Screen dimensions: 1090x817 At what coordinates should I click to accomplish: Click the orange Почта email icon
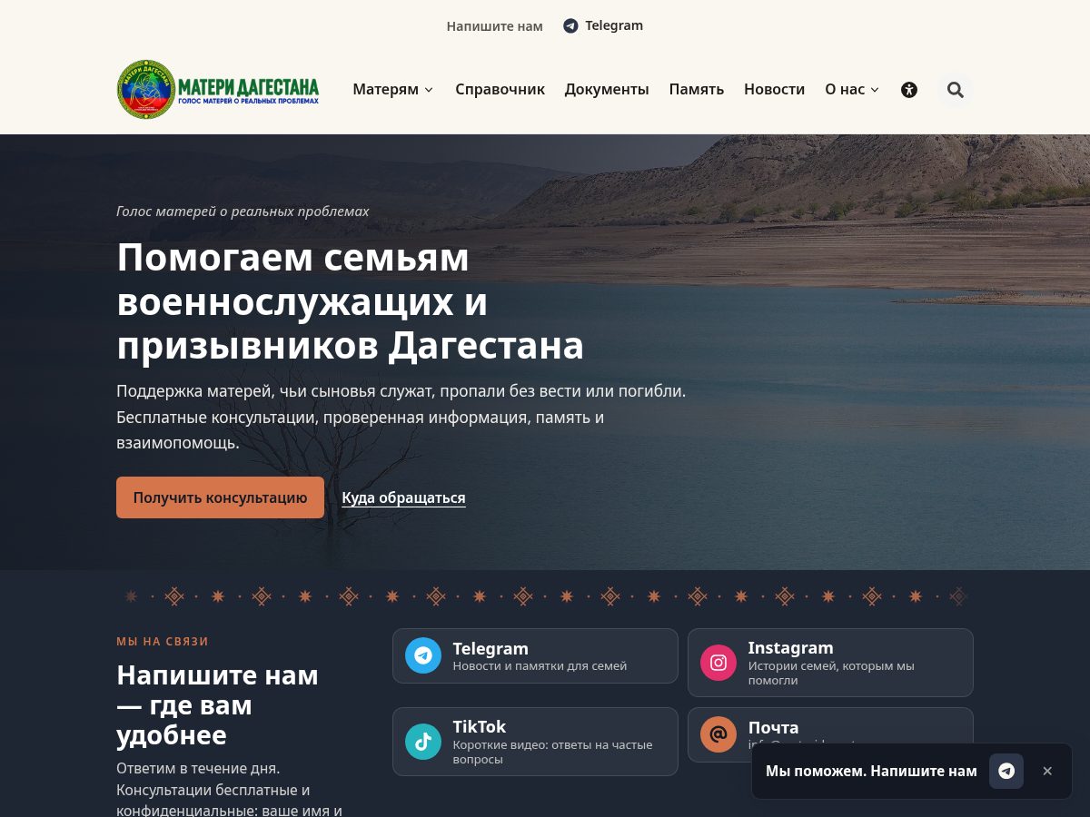tap(718, 734)
